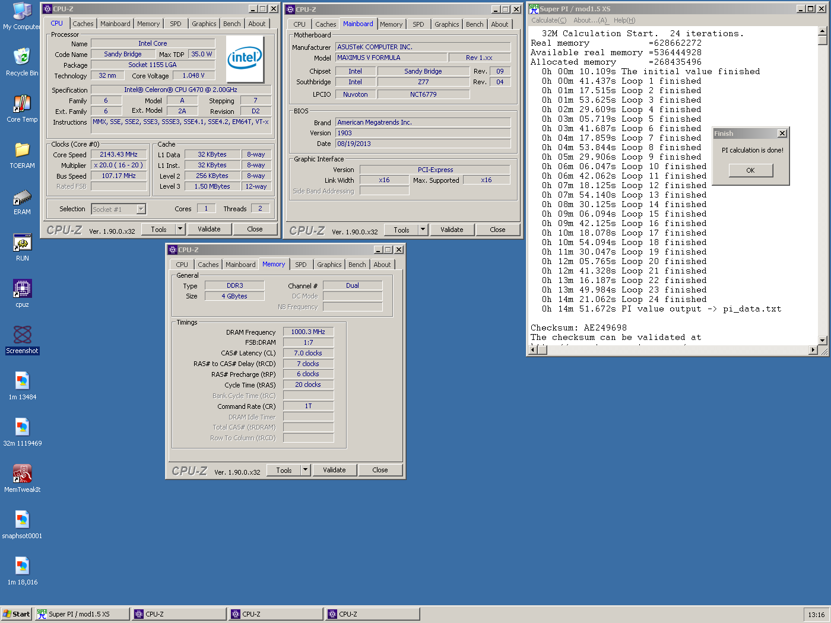The width and height of the screenshot is (831, 623).
Task: Open Caches tab in CPU-Z CPU window
Action: pyautogui.click(x=83, y=24)
